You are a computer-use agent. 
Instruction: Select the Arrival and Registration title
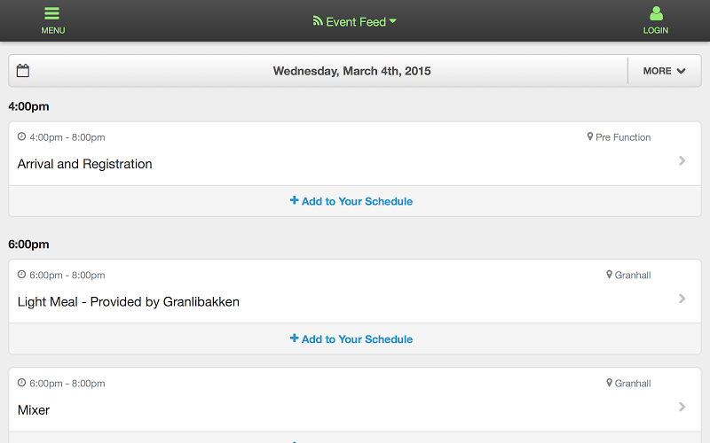click(x=84, y=164)
